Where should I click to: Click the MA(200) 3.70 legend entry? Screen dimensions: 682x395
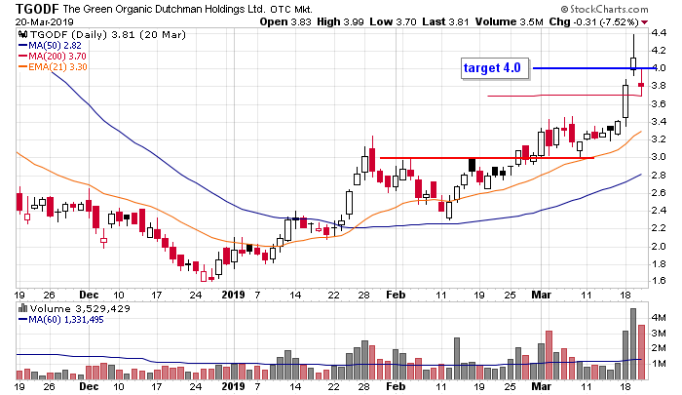[53, 57]
